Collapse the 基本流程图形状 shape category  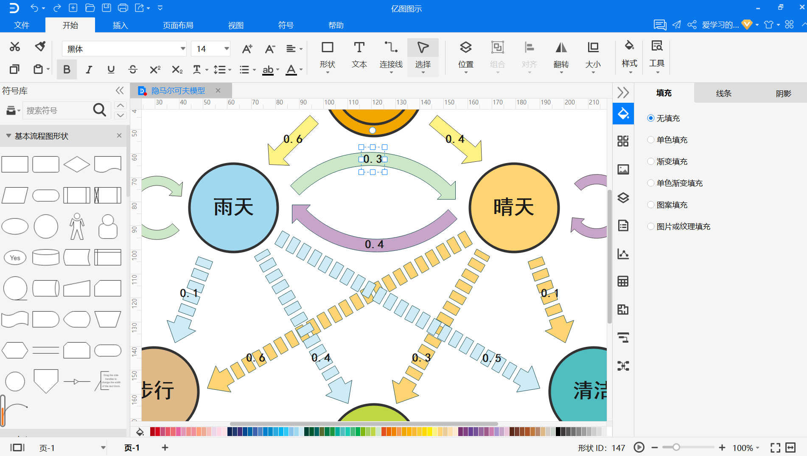8,136
